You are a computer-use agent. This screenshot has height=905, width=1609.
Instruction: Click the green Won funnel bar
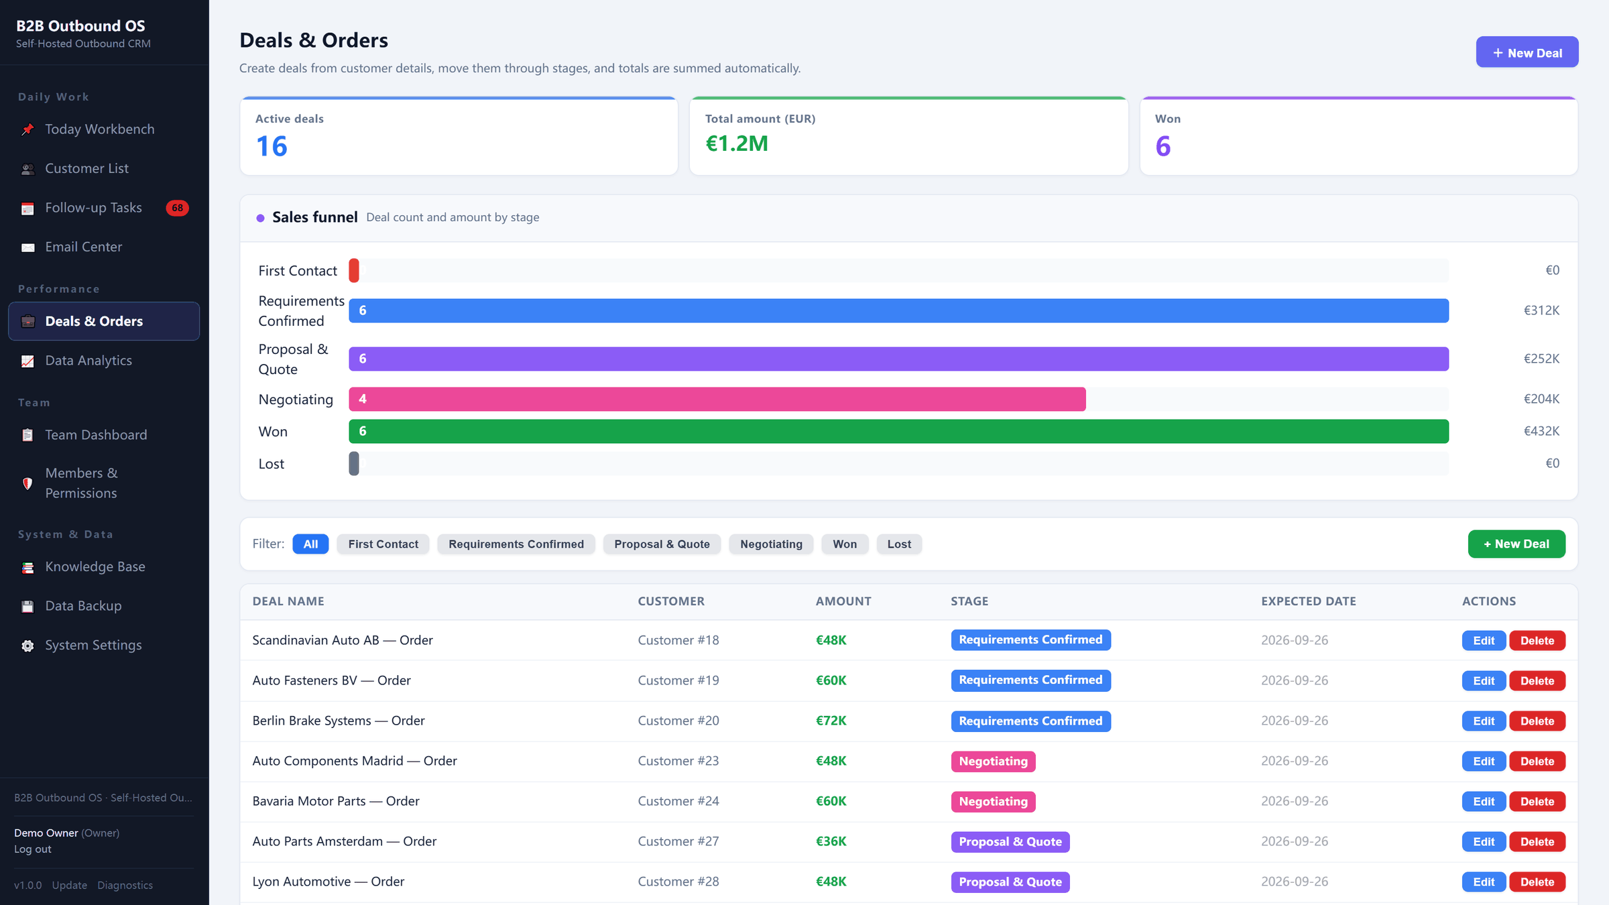(x=898, y=431)
